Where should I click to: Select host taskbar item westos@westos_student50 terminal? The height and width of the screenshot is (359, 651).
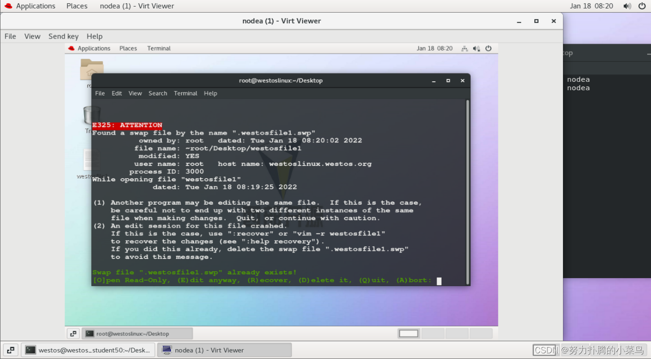tap(88, 350)
